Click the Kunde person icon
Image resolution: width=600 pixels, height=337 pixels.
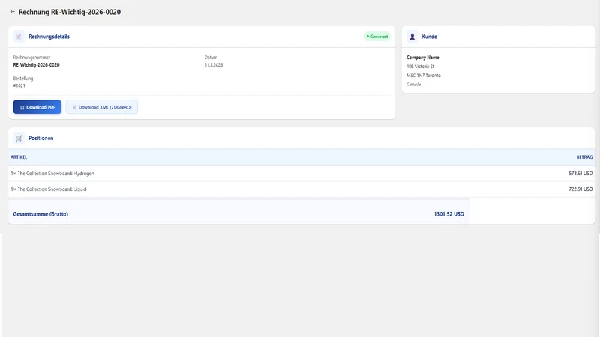pyautogui.click(x=412, y=37)
